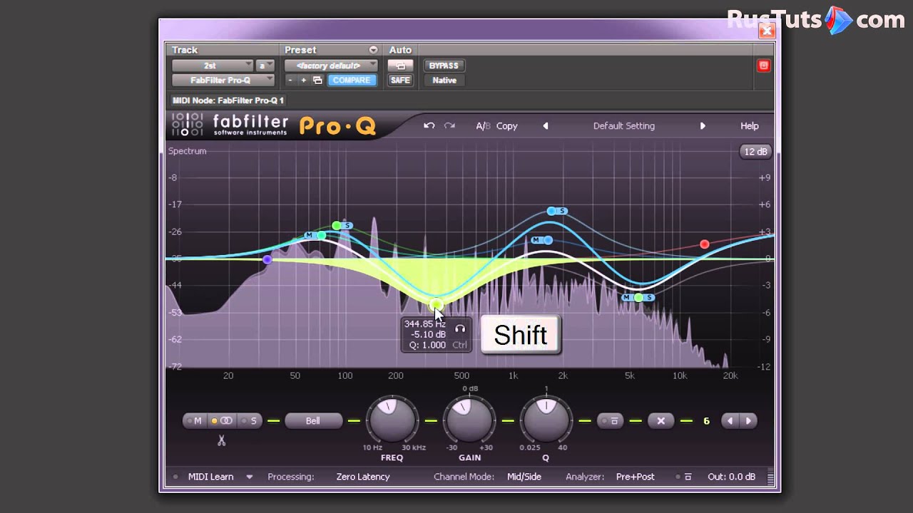The width and height of the screenshot is (913, 513).
Task: Change Pre+Post analyzer setting
Action: tap(635, 477)
